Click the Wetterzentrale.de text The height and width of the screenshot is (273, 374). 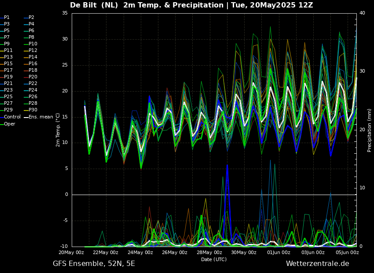[317, 264]
